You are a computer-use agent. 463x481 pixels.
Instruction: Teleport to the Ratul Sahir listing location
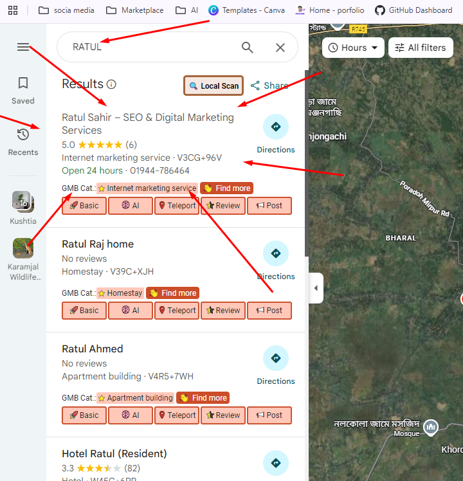point(177,206)
